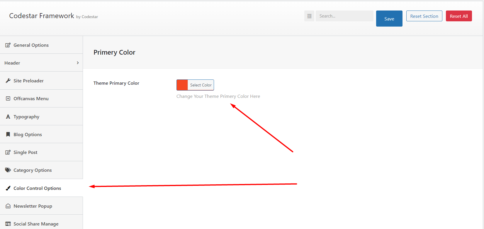Click the Typography letter A icon
Screen dimensions: 484x229
click(8, 117)
